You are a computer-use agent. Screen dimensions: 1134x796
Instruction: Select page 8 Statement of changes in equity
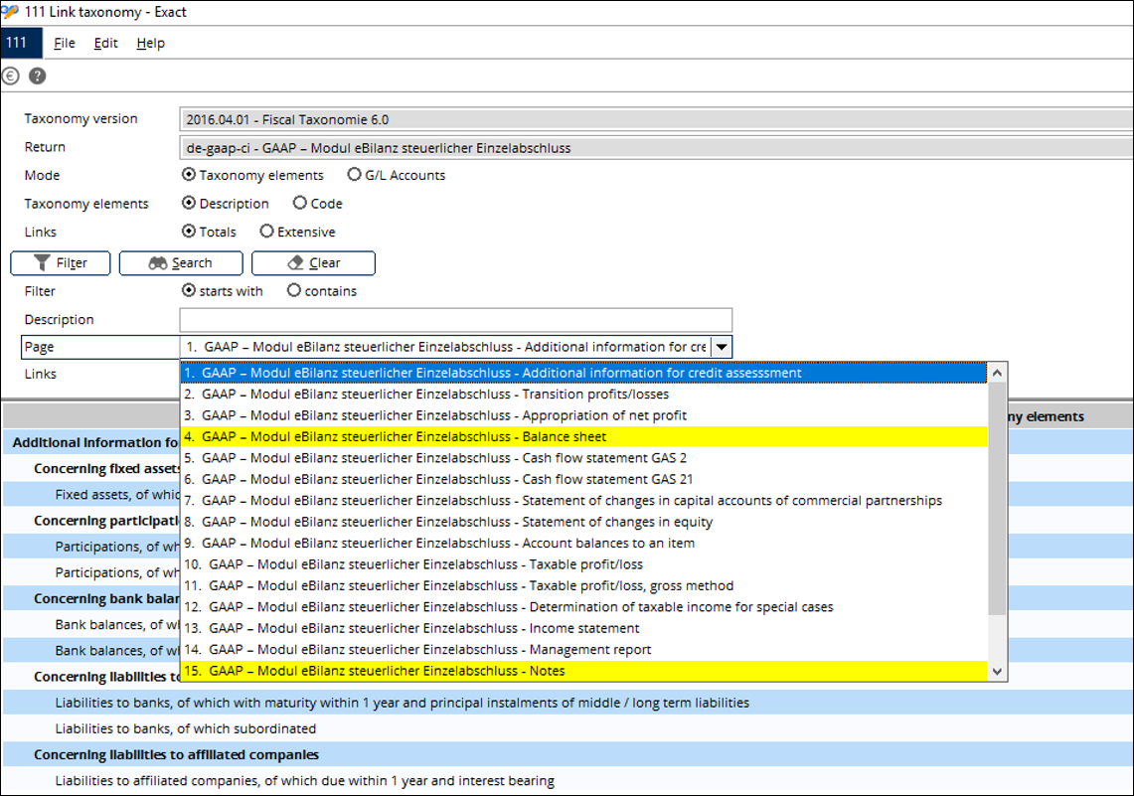[583, 522]
